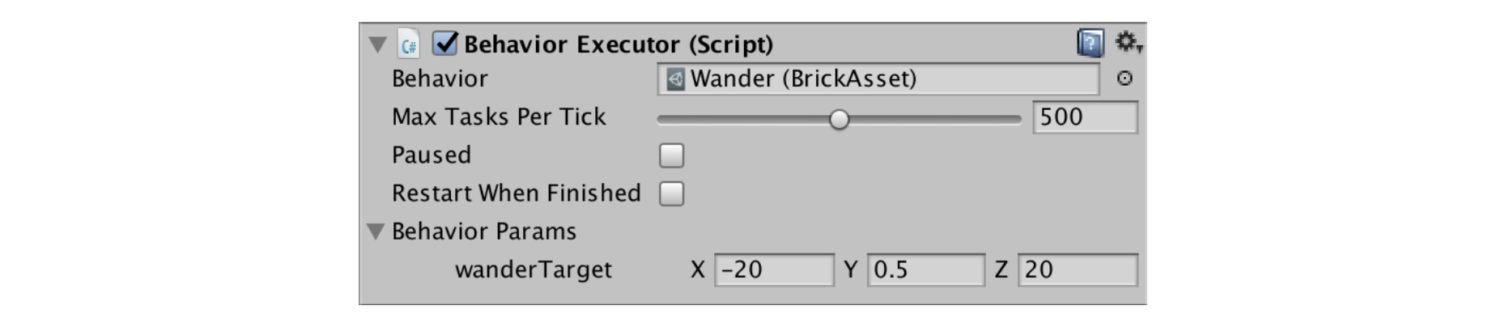The image size is (1501, 327).
Task: Click the wanderTarget parameter label
Action: click(534, 270)
